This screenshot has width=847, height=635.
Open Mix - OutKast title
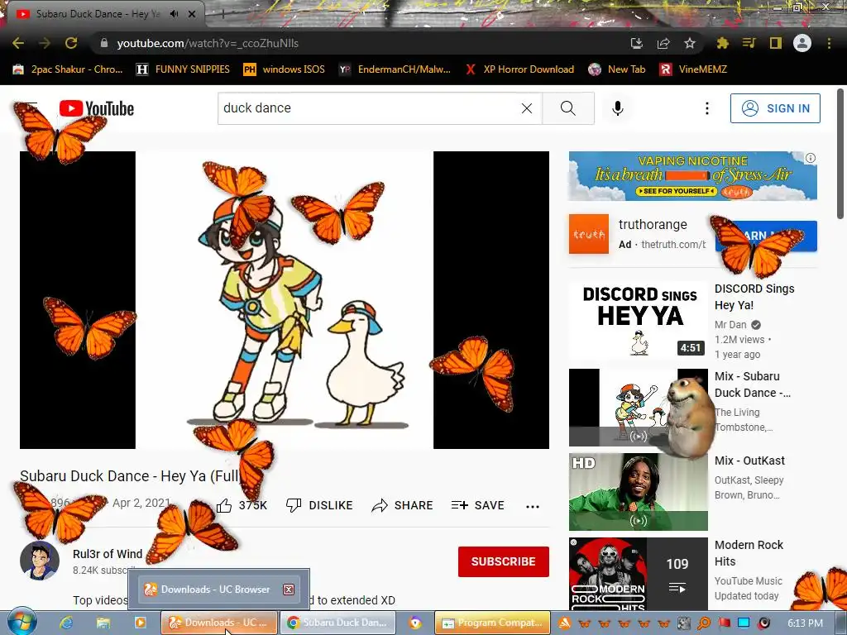click(749, 461)
